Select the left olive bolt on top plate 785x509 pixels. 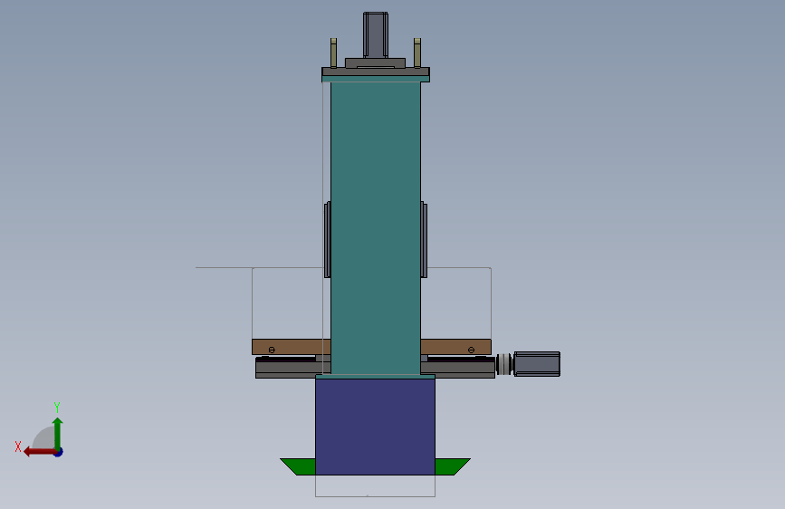point(333,53)
